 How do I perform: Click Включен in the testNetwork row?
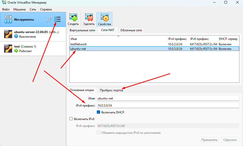tap(225, 44)
